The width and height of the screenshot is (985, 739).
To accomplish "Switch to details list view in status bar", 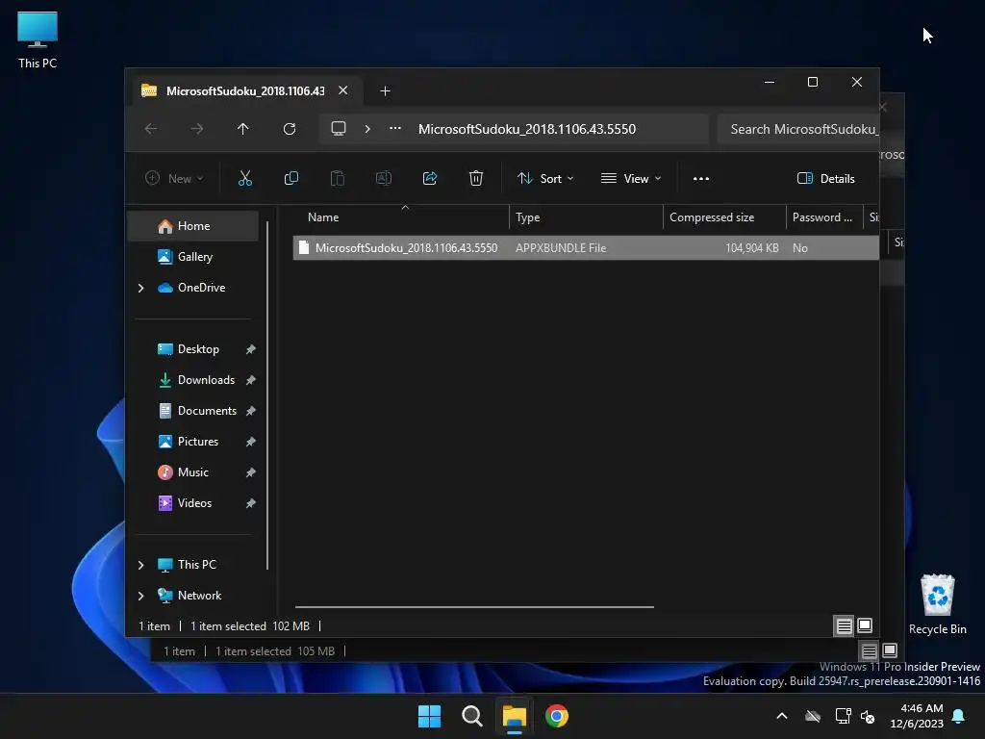I will point(845,625).
